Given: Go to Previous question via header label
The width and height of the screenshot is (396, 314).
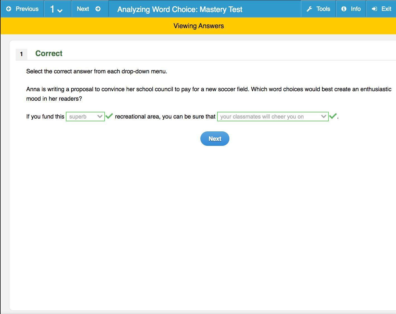Looking at the screenshot, I should pos(27,9).
